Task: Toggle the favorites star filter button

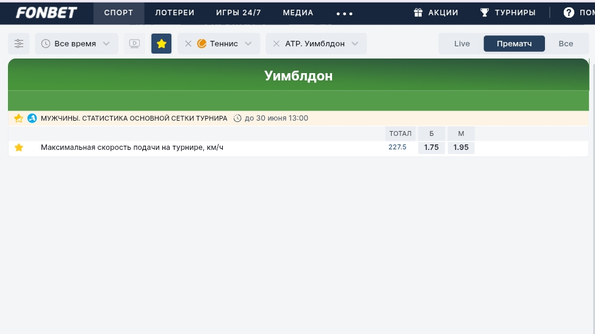Action: click(161, 44)
